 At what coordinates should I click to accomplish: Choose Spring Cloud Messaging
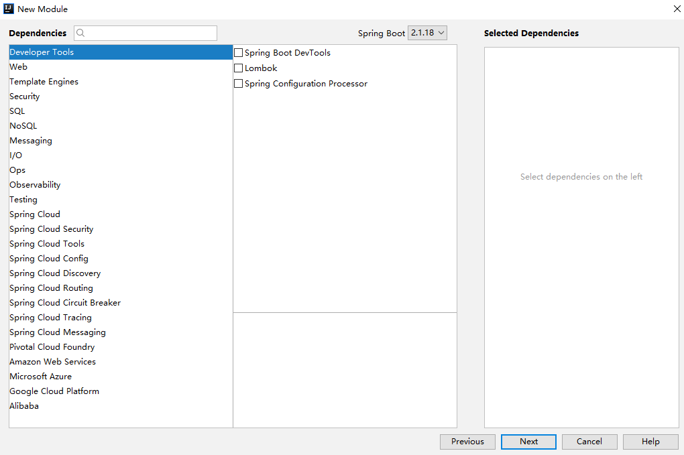(x=121, y=332)
